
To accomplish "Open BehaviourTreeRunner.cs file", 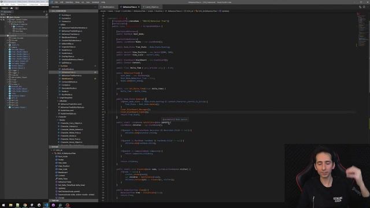I will coord(71,76).
